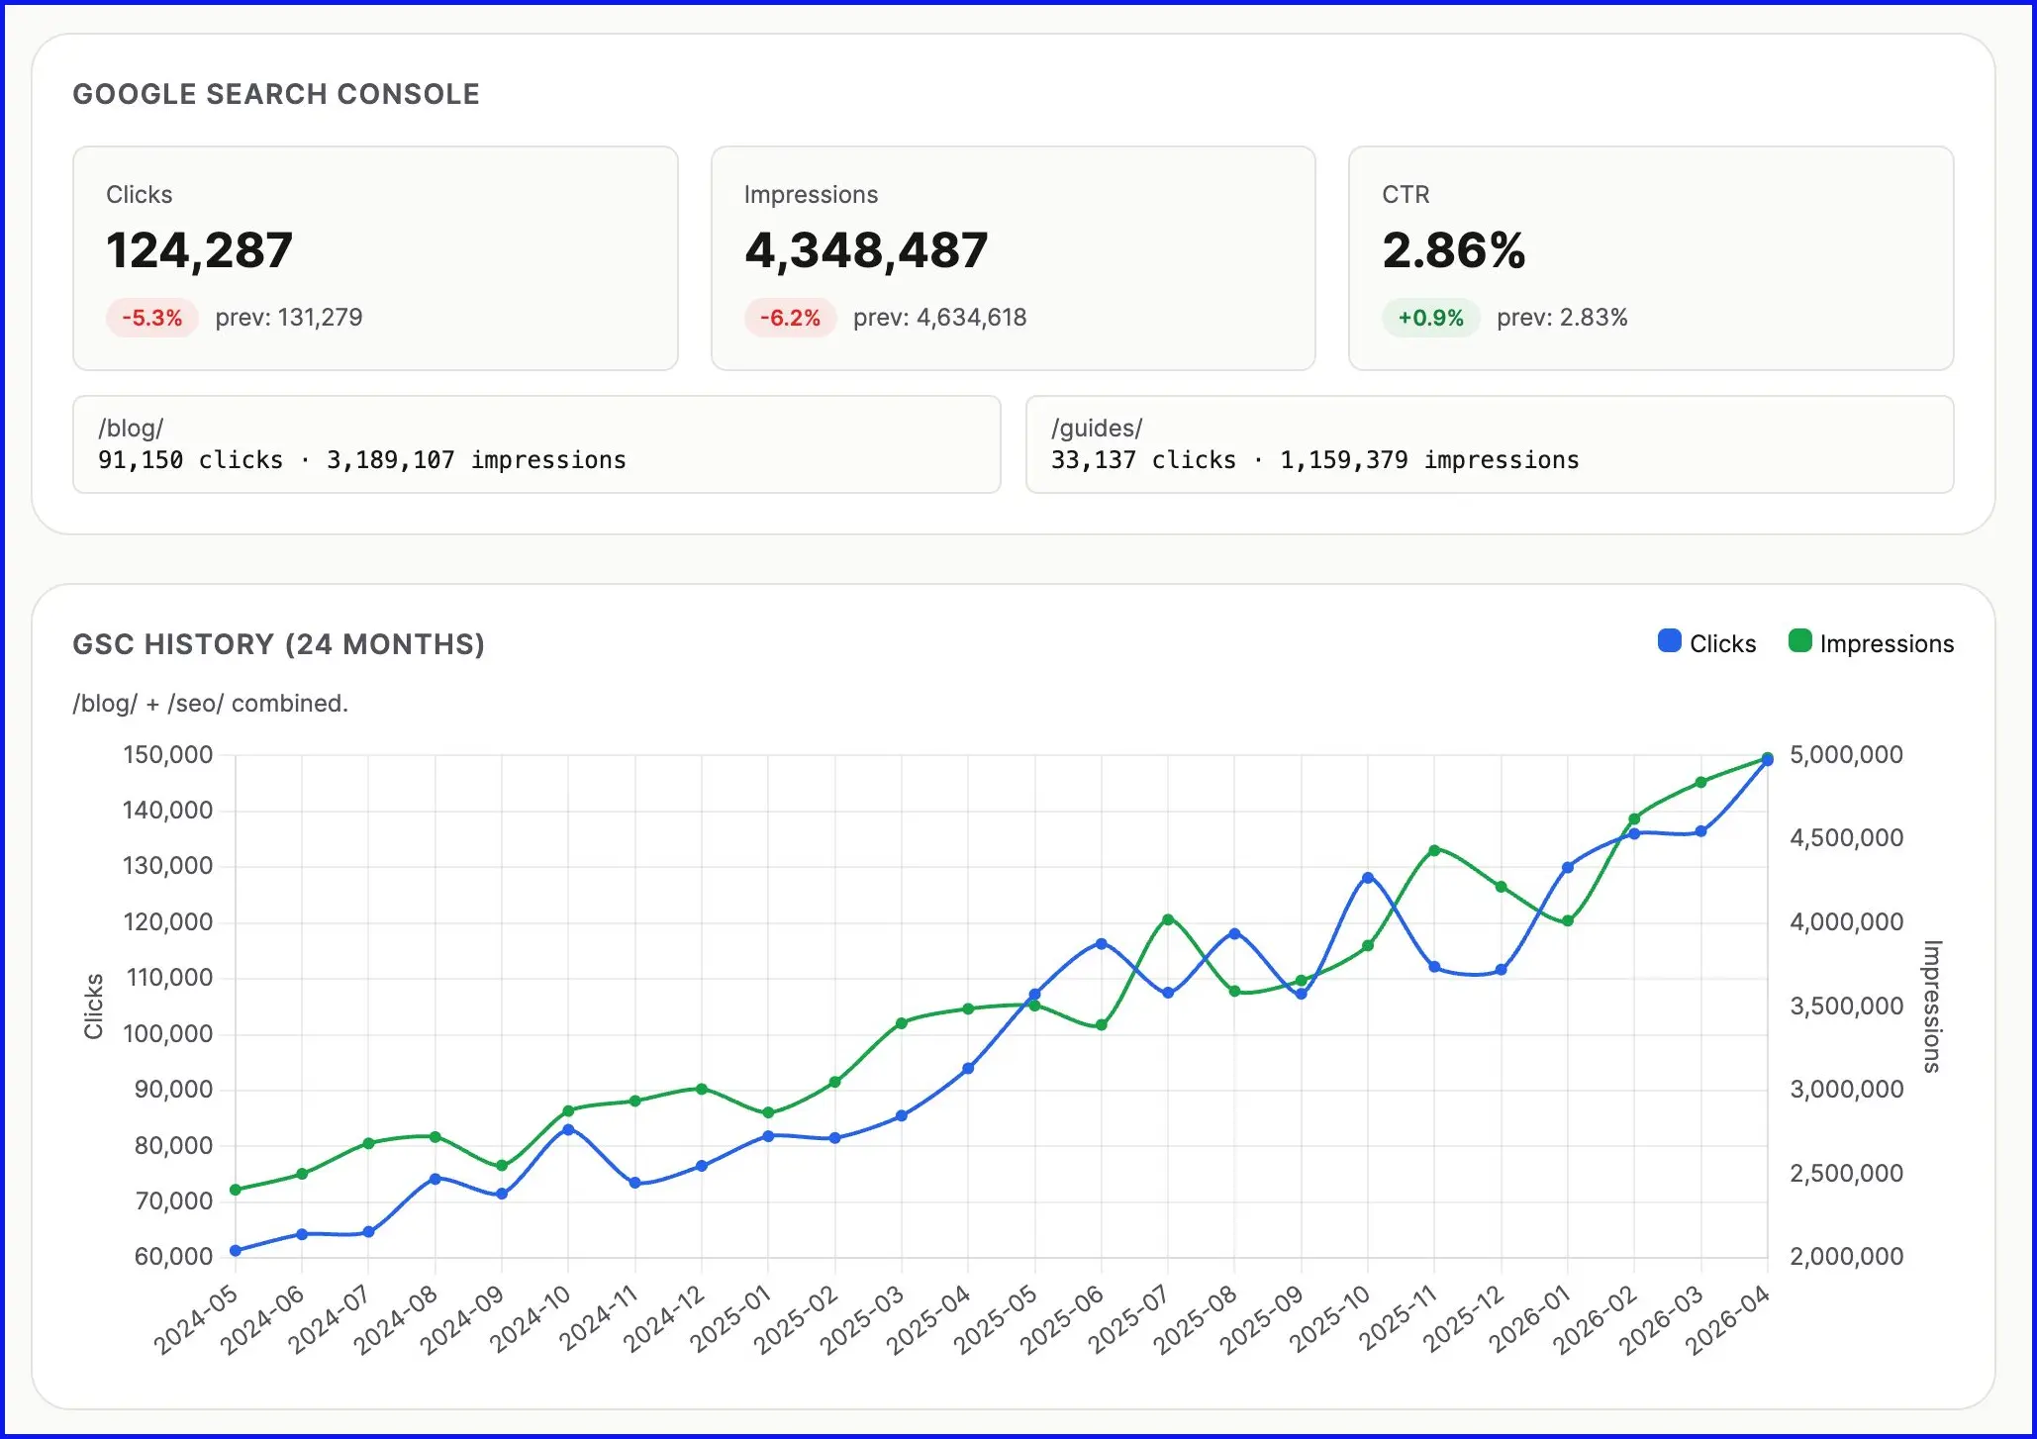This screenshot has width=2037, height=1439.
Task: Click the 2025-10 Clicks peak point
Action: coord(1368,878)
